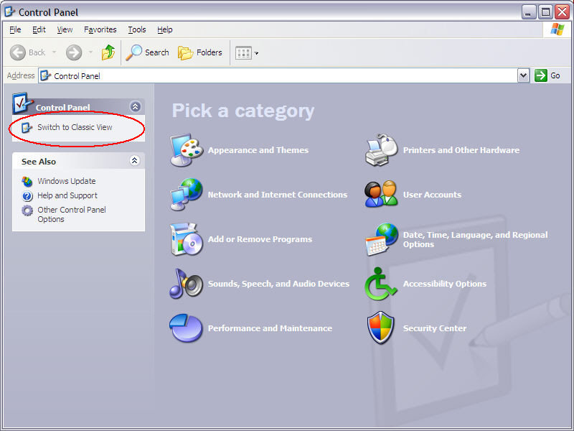This screenshot has height=431, width=574.
Task: Open the Appearance and Themes category link
Action: click(x=258, y=150)
